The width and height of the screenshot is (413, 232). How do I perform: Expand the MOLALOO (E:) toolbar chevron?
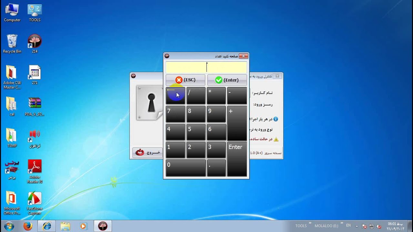coord(342,223)
